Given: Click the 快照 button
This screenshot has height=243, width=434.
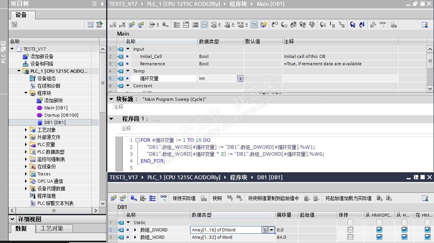Looking at the screenshot, I should click(217, 198).
